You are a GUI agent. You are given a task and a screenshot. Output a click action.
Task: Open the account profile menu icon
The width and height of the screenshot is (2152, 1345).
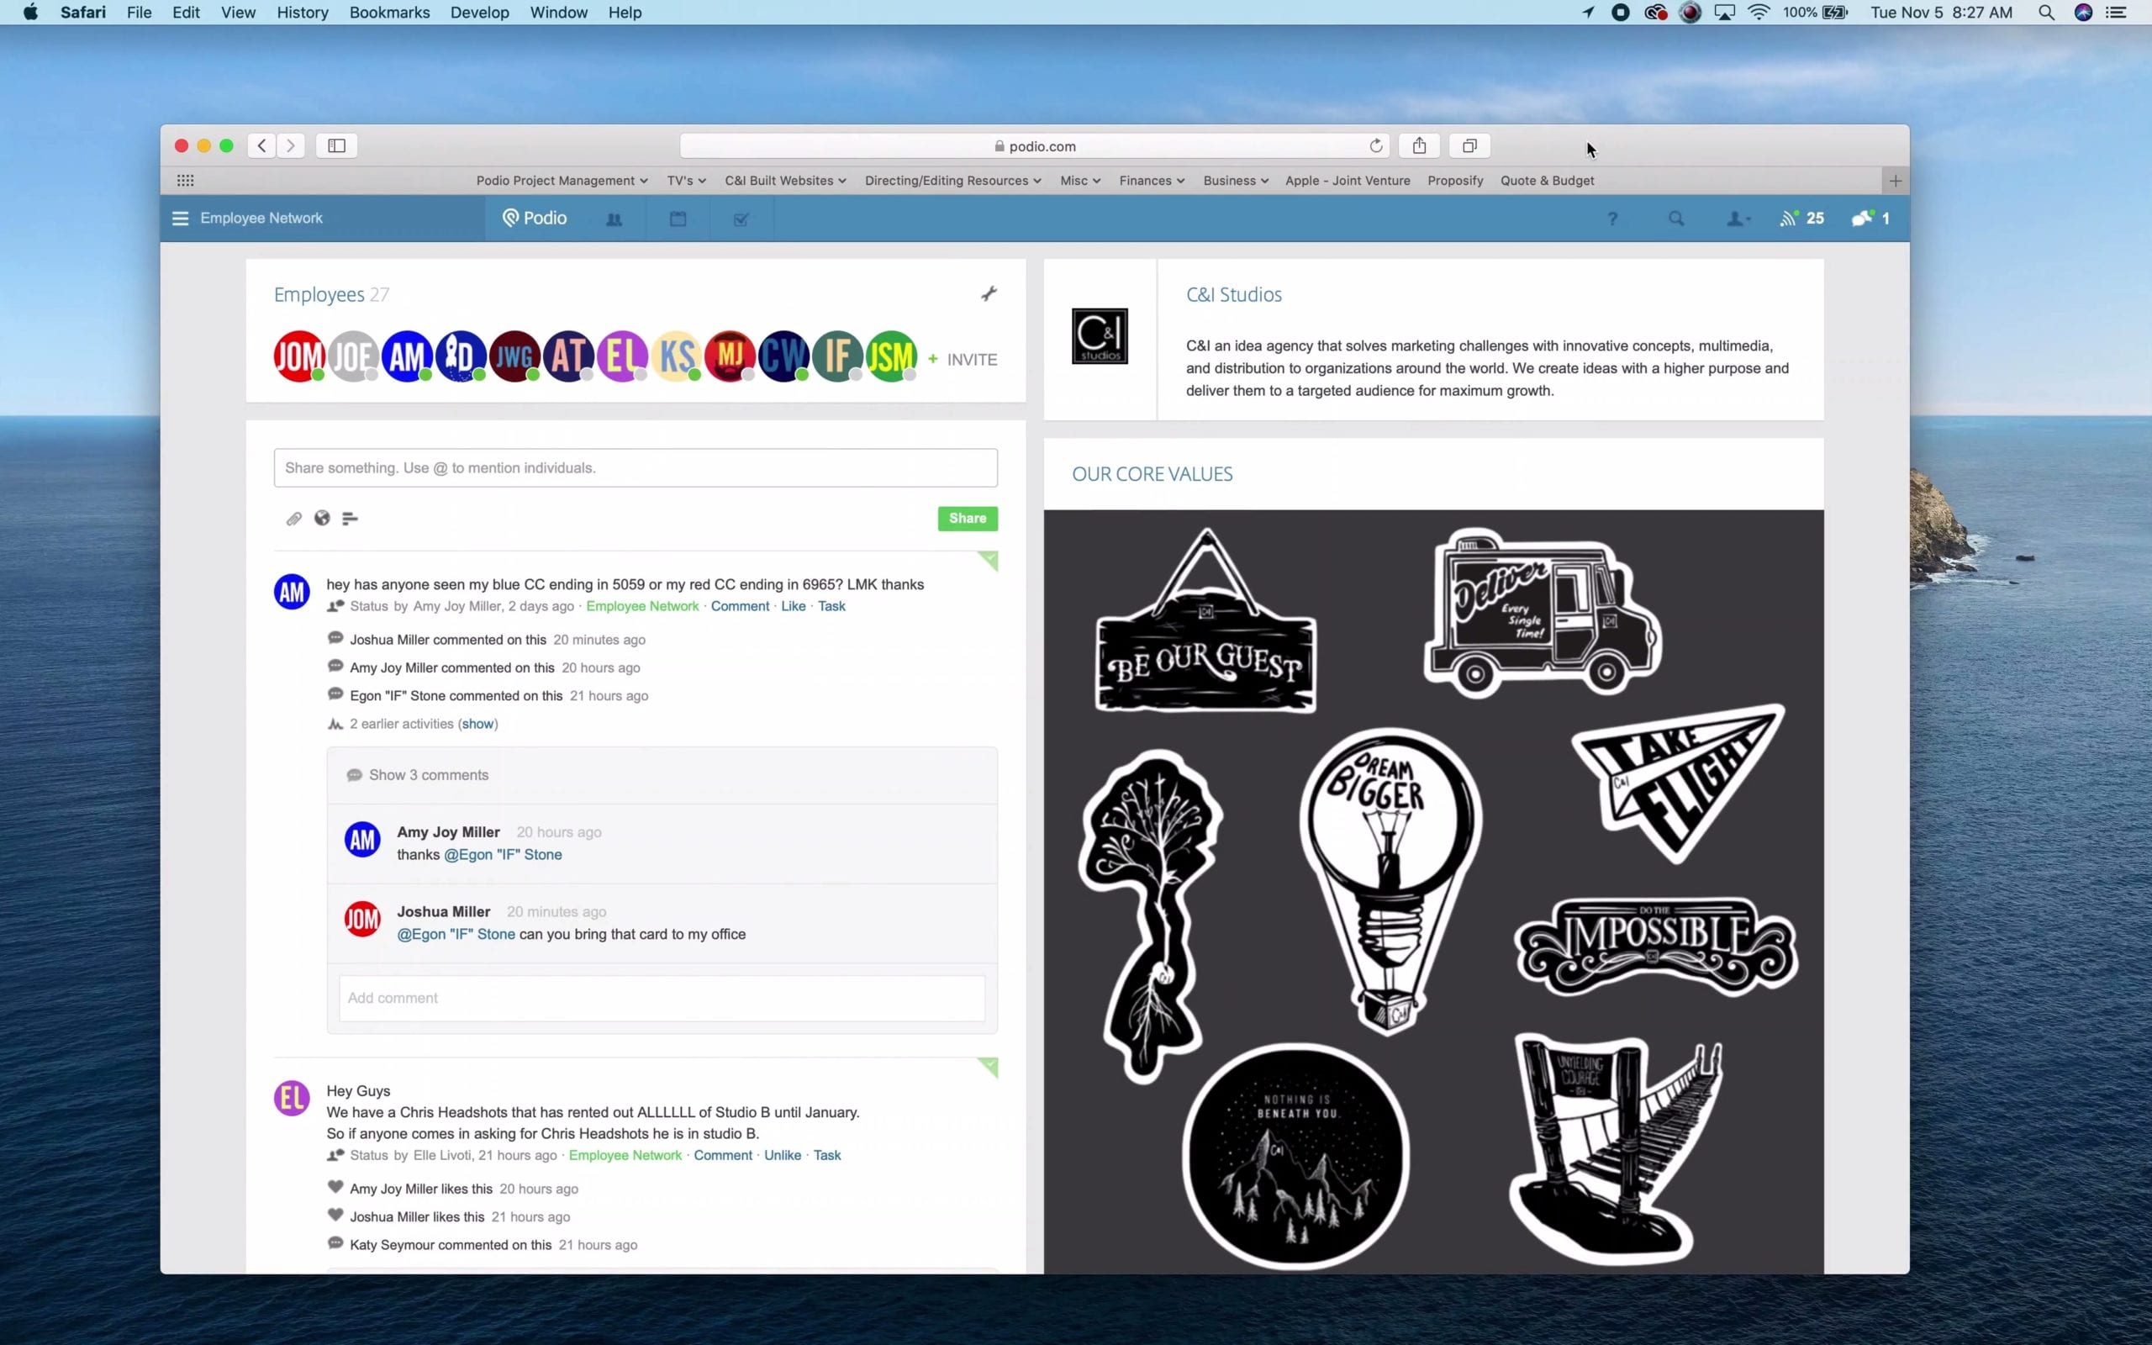point(1738,219)
